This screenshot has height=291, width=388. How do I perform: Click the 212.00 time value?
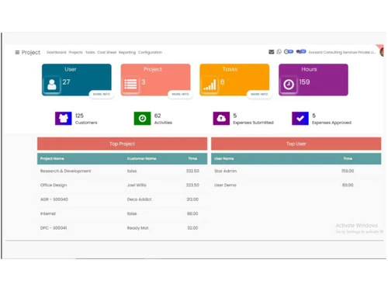point(192,199)
